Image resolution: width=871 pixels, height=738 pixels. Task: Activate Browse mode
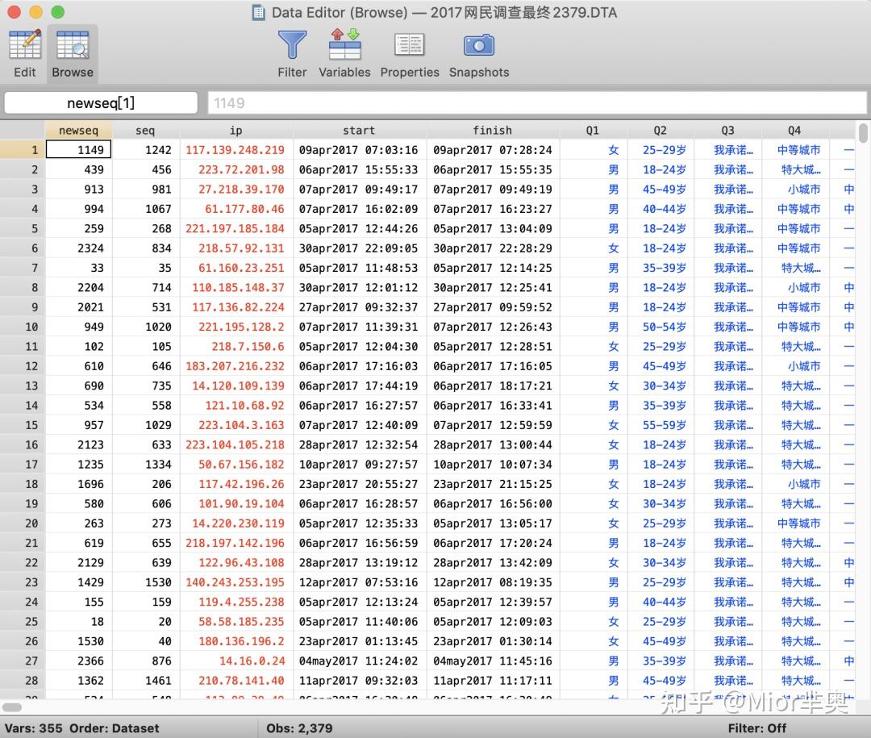pos(72,52)
